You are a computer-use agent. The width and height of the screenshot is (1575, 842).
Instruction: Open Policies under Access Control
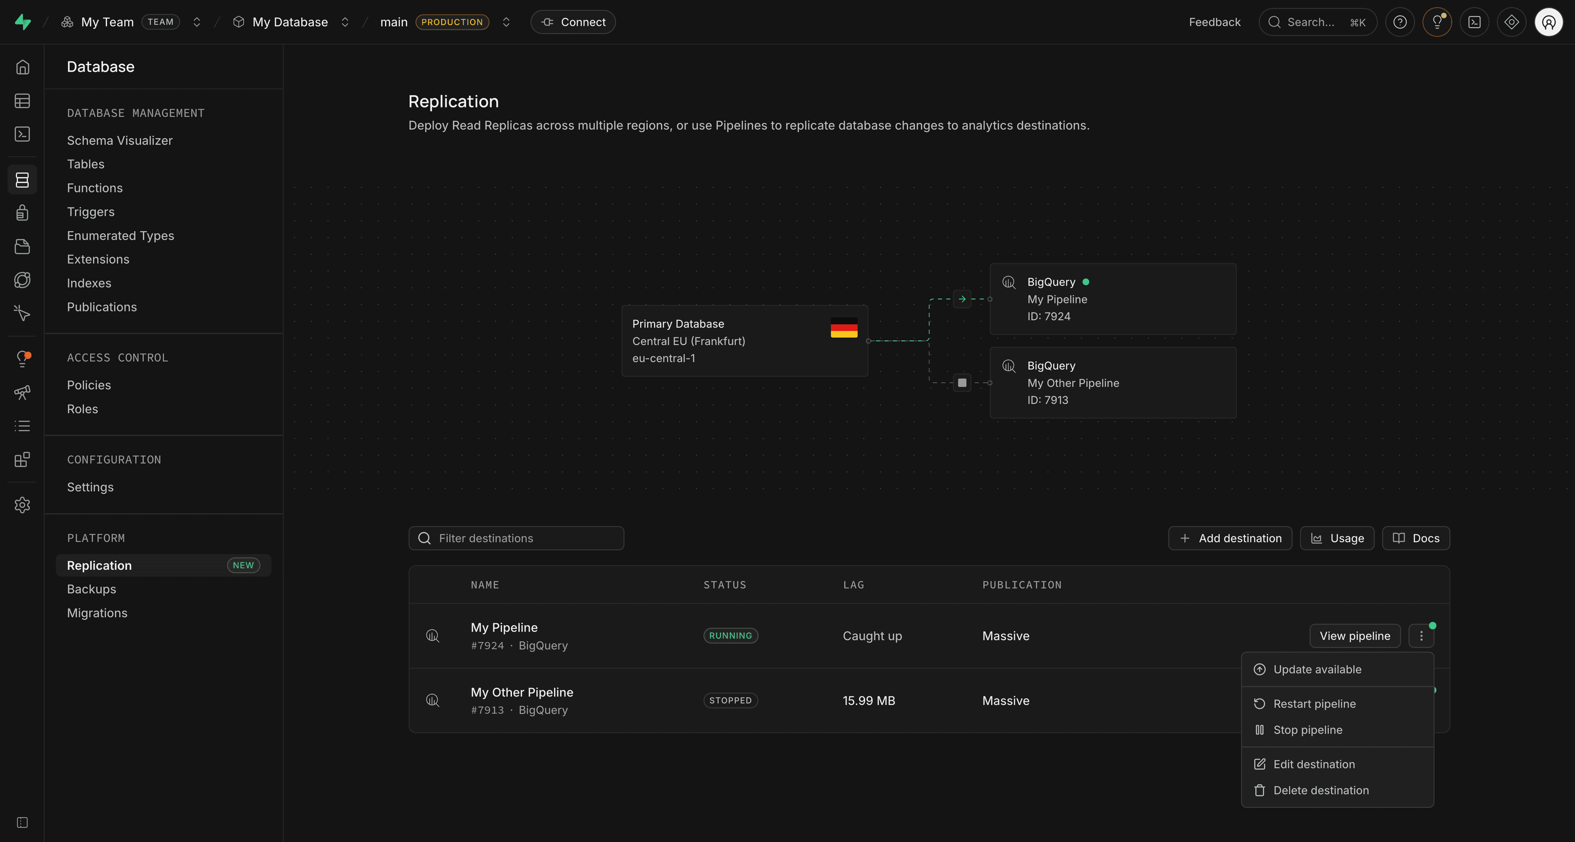[89, 385]
